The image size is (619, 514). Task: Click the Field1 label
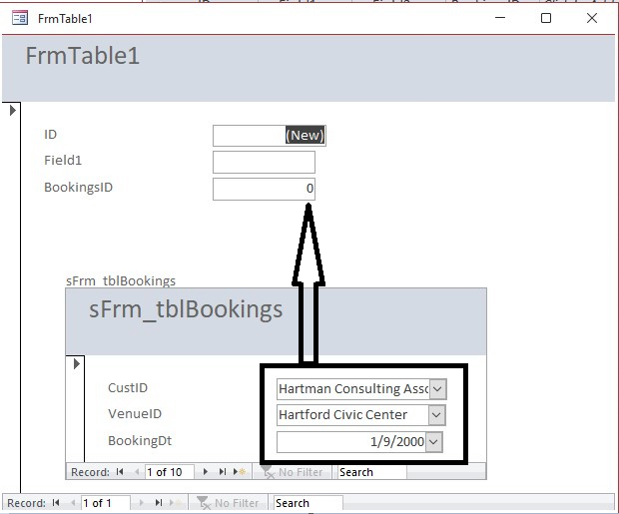click(x=63, y=161)
